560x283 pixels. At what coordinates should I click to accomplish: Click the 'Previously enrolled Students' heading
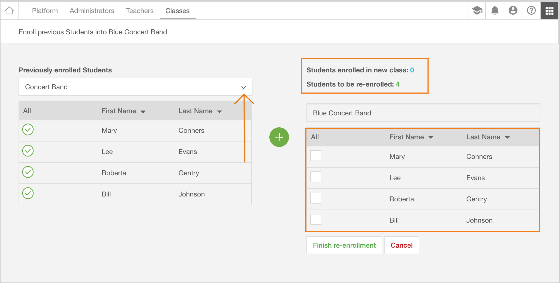(x=65, y=70)
